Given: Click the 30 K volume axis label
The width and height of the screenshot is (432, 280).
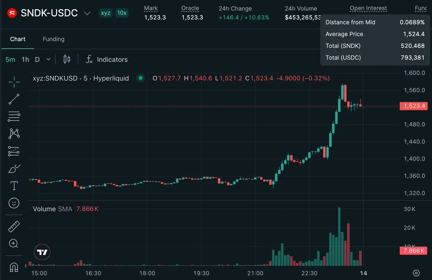Looking at the screenshot, I should [409, 209].
